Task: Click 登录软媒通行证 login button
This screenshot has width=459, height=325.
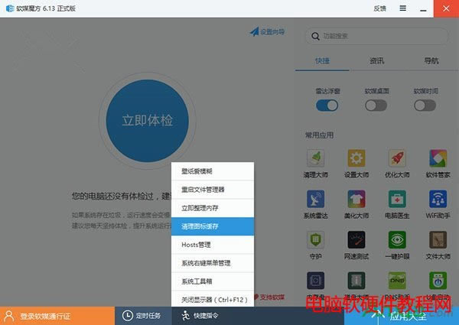Action: click(x=57, y=316)
